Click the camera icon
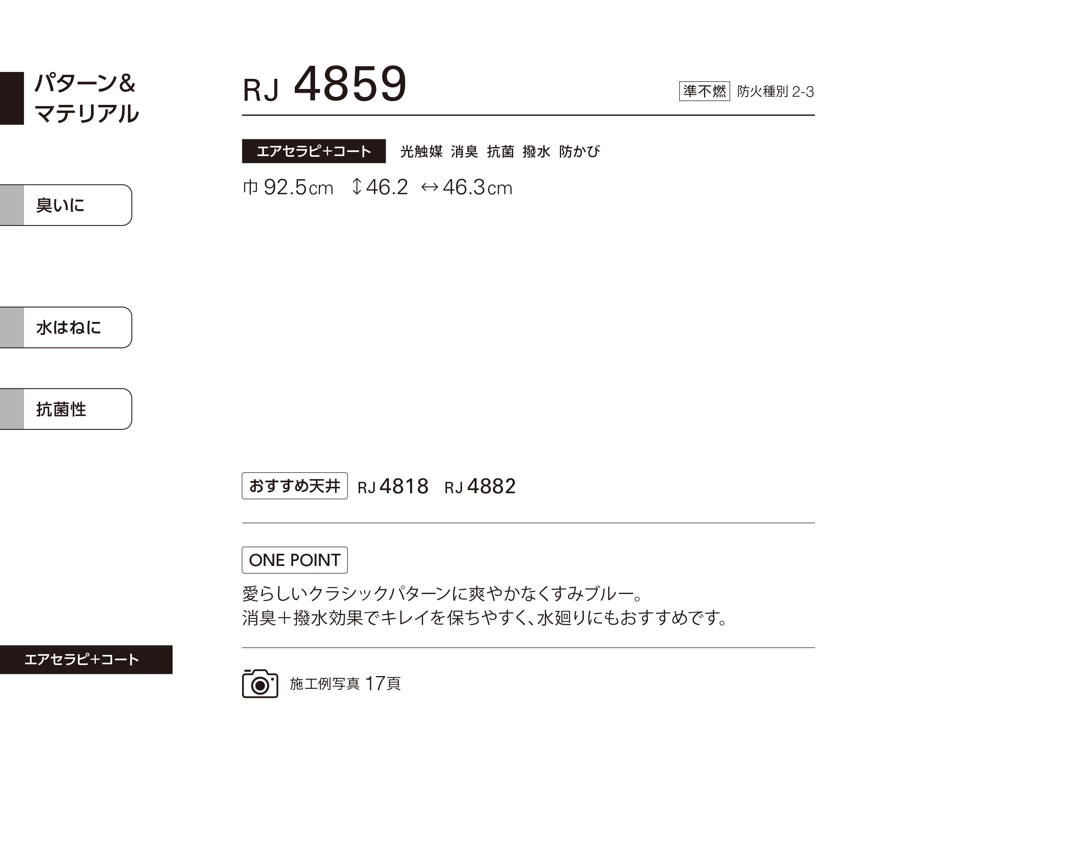Viewport: 1069px width, 854px height. coord(260,683)
